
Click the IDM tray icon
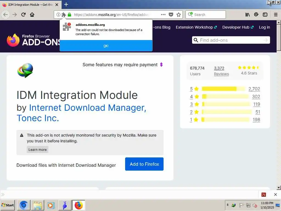pos(234,205)
